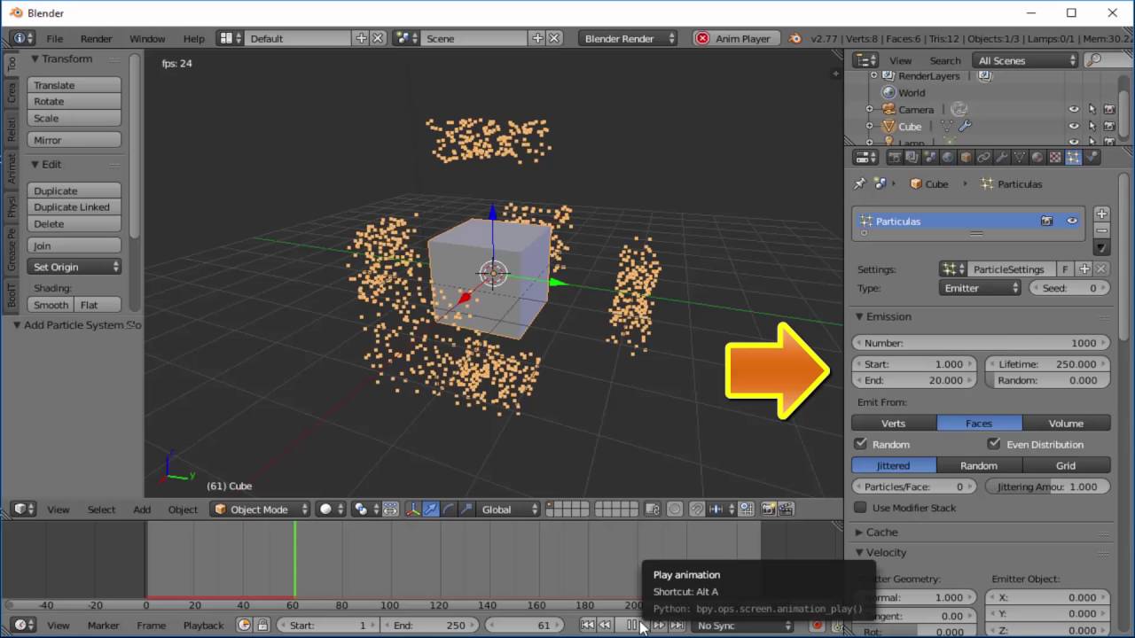Click the Translate button
The image size is (1135, 638).
pos(74,85)
